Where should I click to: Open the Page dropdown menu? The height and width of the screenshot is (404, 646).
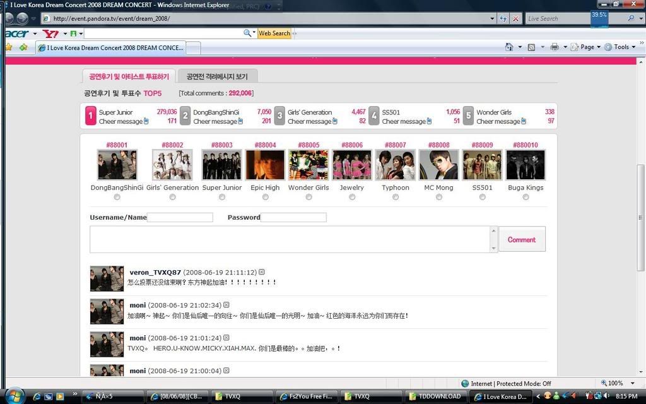click(x=586, y=47)
